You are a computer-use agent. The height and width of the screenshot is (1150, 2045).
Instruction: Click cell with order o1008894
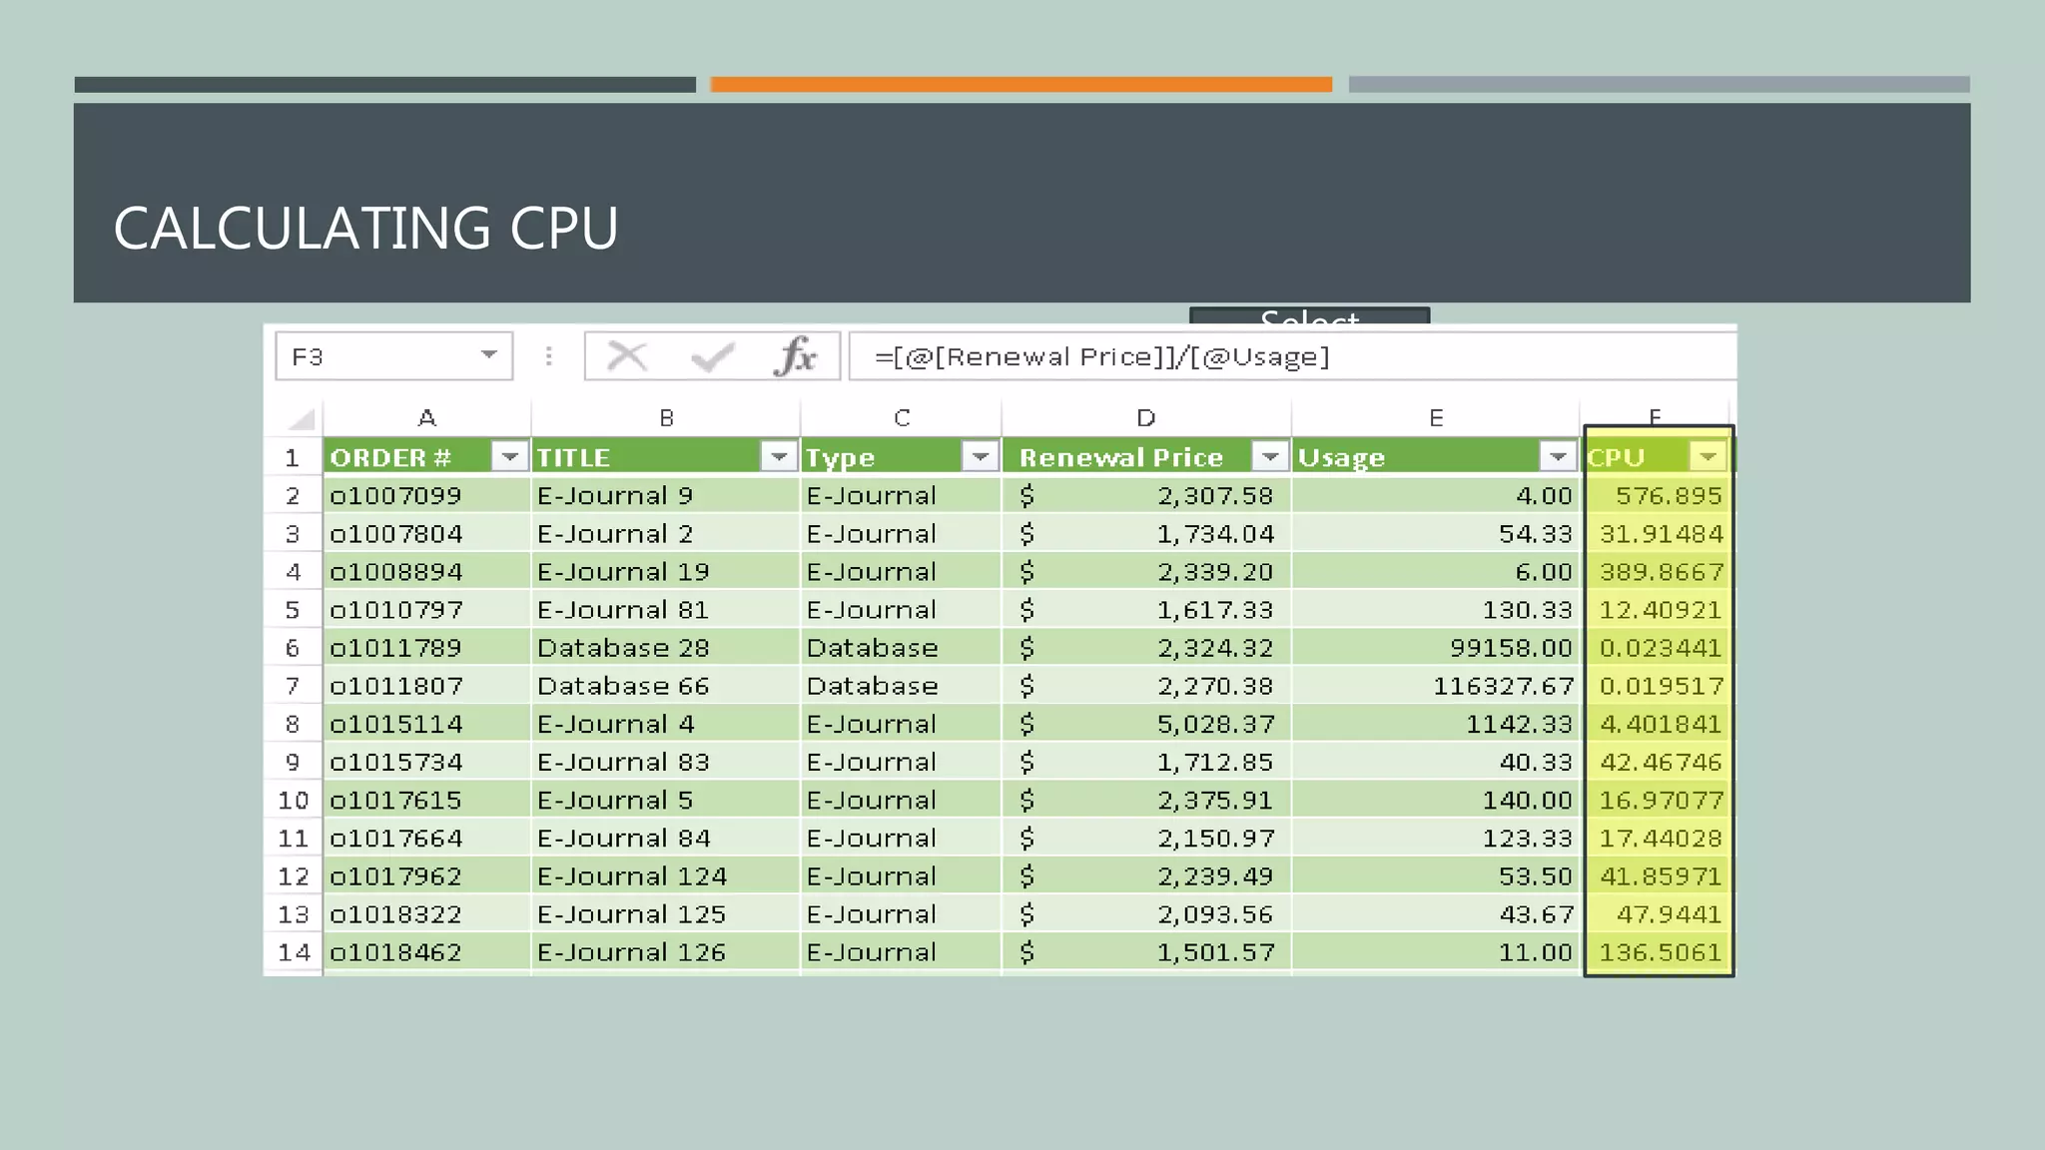426,572
